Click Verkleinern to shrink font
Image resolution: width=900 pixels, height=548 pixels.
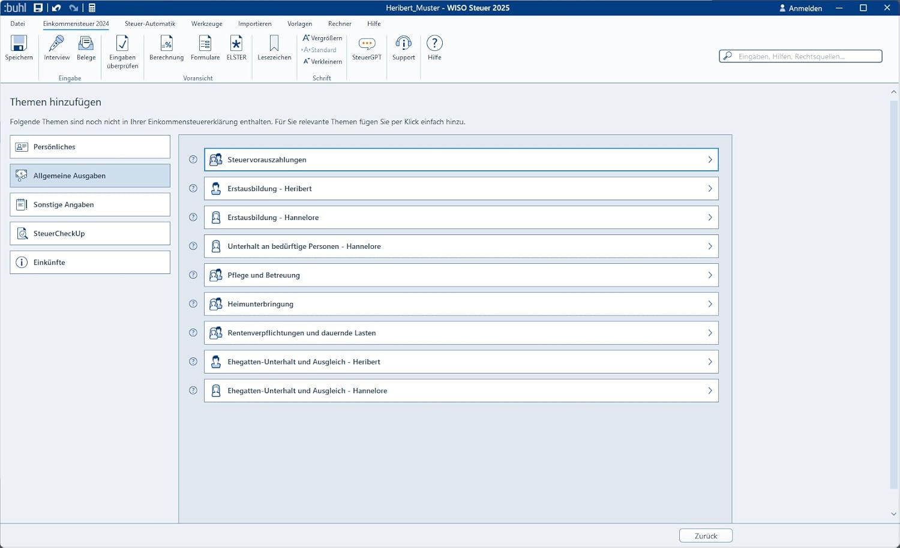click(322, 61)
